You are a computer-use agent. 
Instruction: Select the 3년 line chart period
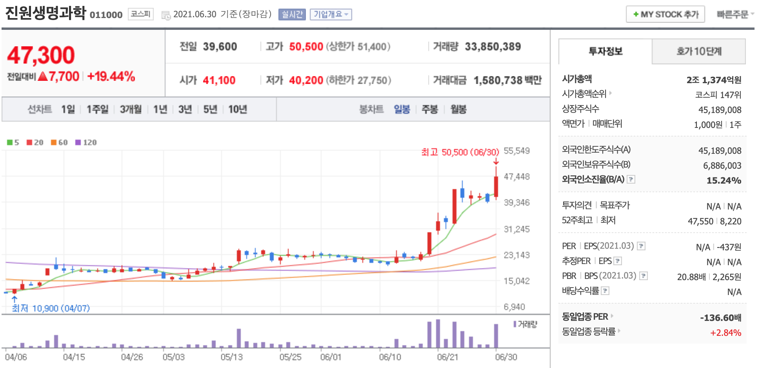coord(185,109)
